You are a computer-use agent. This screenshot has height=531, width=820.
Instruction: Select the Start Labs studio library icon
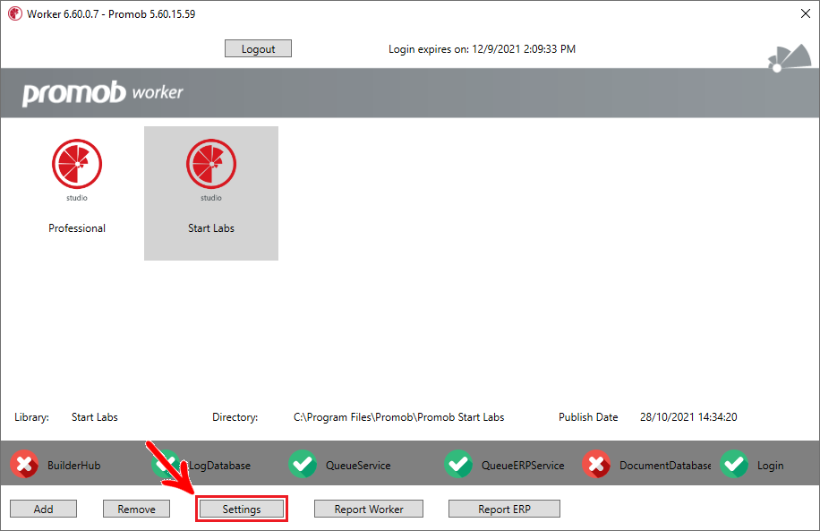click(x=211, y=164)
